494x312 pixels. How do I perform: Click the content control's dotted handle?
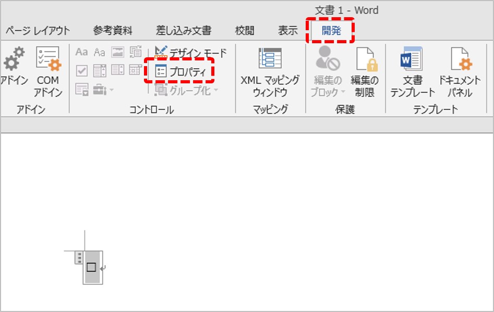79,258
